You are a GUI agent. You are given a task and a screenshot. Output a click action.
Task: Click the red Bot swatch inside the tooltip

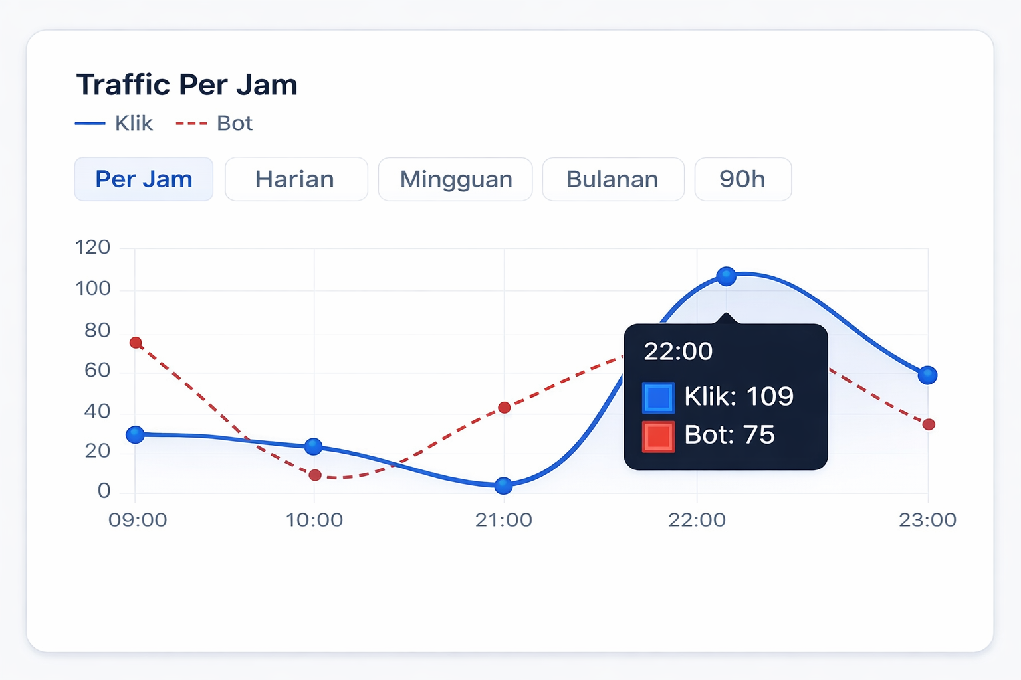[657, 435]
